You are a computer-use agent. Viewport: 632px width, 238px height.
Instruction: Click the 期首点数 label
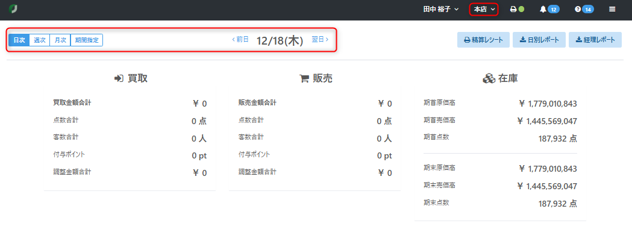click(436, 137)
